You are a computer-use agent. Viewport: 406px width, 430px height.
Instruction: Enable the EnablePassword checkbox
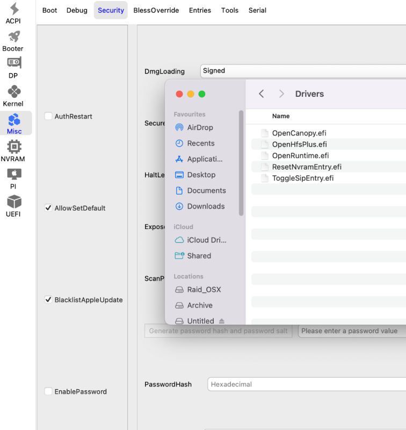[48, 391]
